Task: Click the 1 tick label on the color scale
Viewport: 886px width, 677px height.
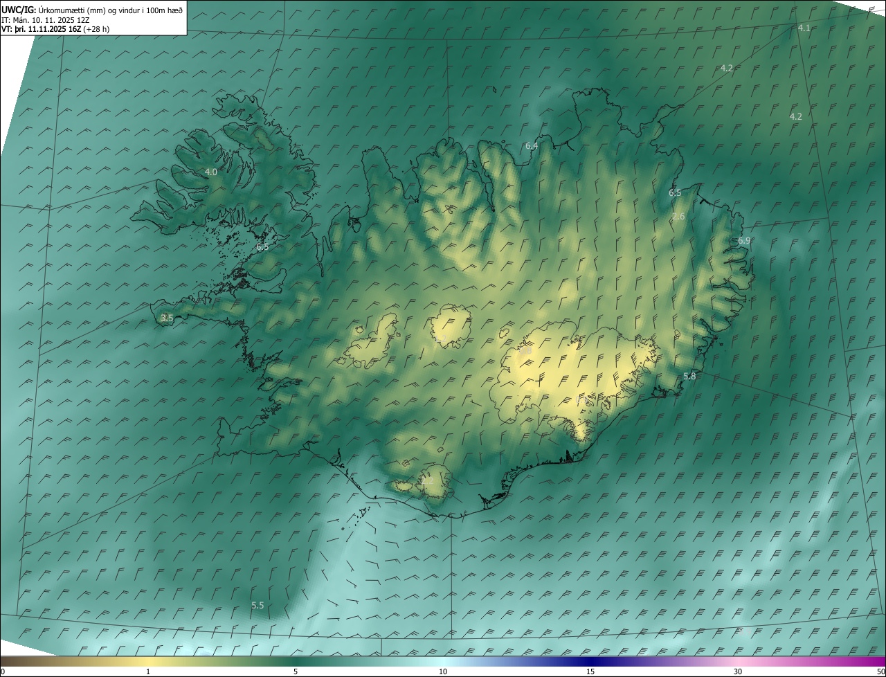Action: (148, 671)
